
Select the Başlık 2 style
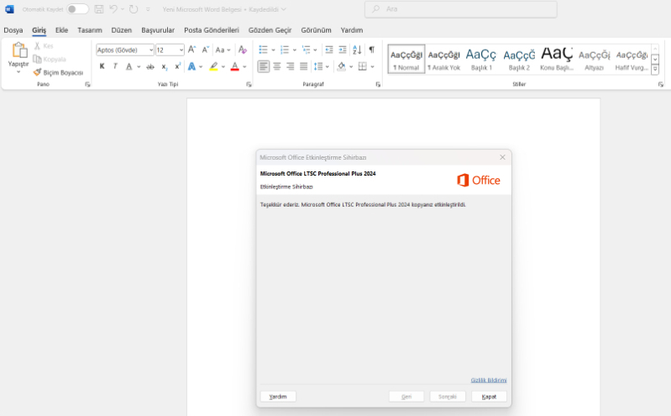click(x=519, y=59)
